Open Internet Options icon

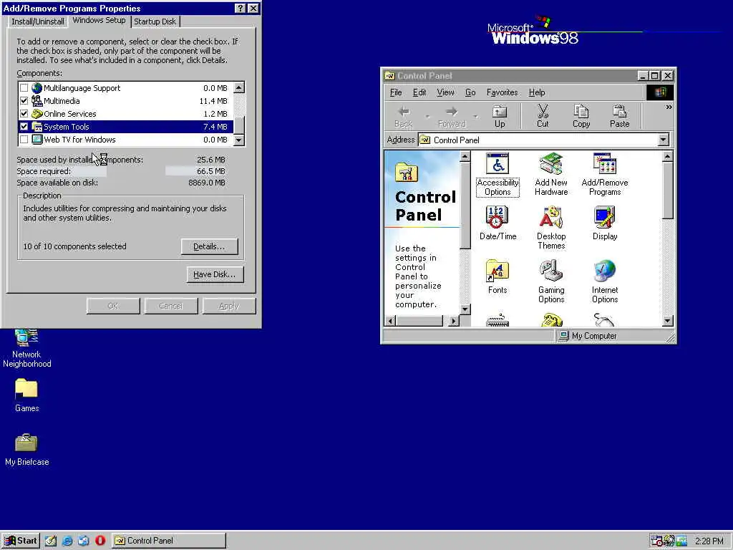(x=604, y=282)
